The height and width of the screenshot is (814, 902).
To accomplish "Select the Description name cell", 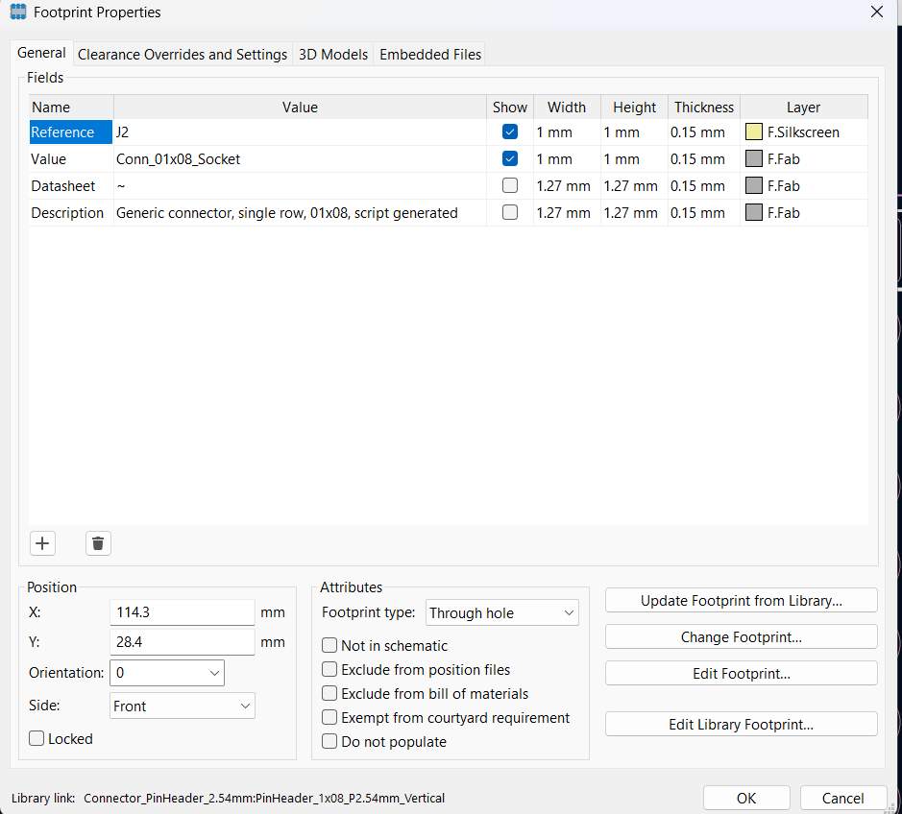I will click(x=71, y=213).
